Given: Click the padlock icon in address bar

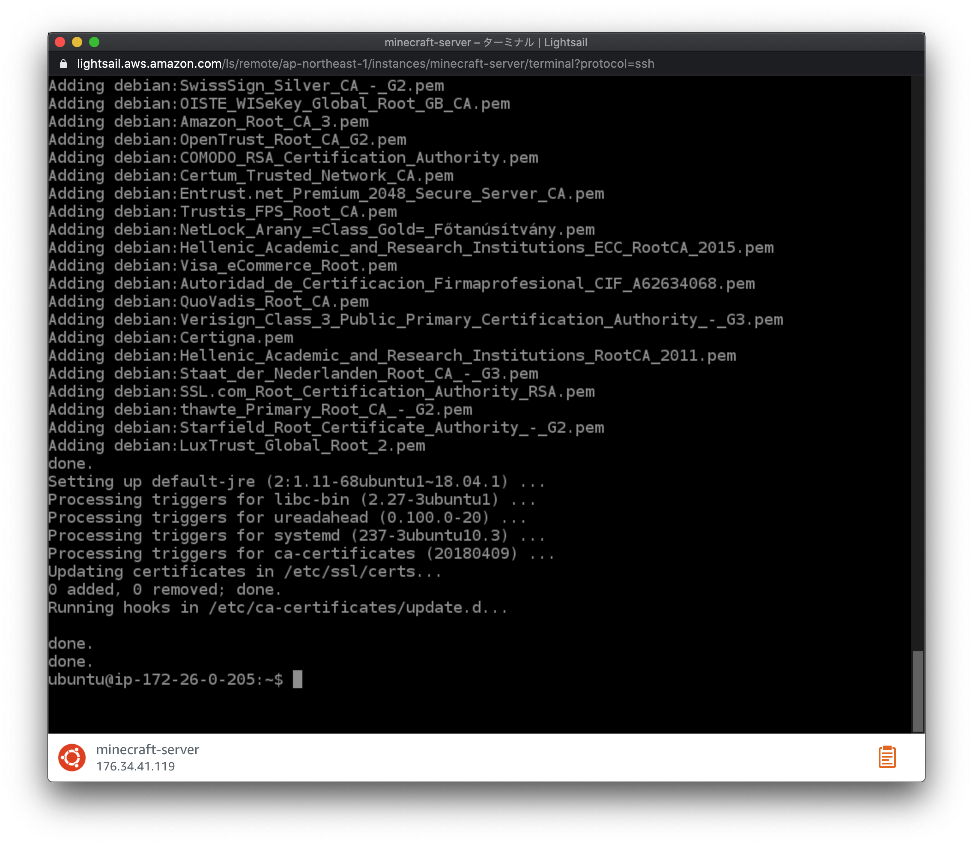Looking at the screenshot, I should pyautogui.click(x=63, y=64).
